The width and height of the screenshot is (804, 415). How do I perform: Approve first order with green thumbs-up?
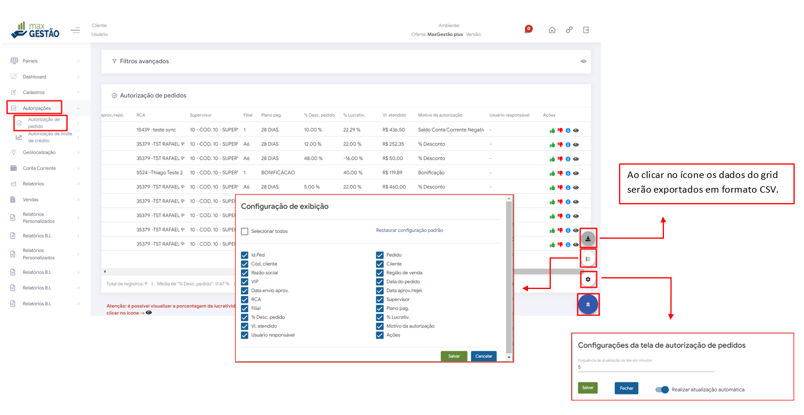(552, 130)
